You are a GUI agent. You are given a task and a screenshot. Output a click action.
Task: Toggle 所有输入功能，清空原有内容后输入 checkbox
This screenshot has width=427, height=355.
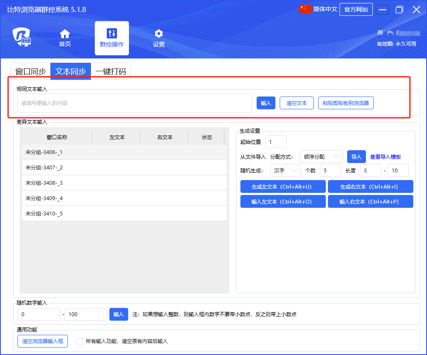click(x=80, y=341)
